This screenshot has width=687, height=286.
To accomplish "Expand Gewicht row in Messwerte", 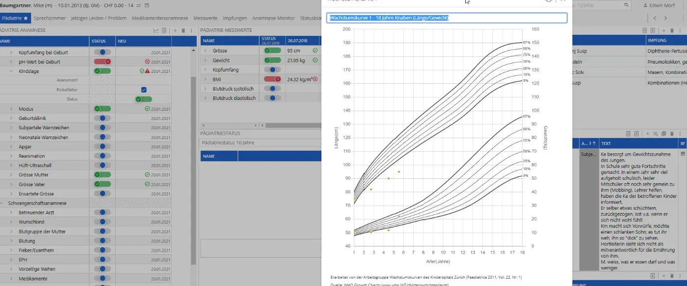I will (x=206, y=60).
